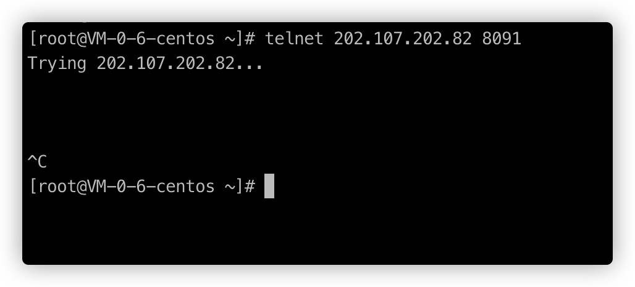The height and width of the screenshot is (287, 635).
Task: Click the blinking cursor block at the prompt
Action: coord(269,186)
